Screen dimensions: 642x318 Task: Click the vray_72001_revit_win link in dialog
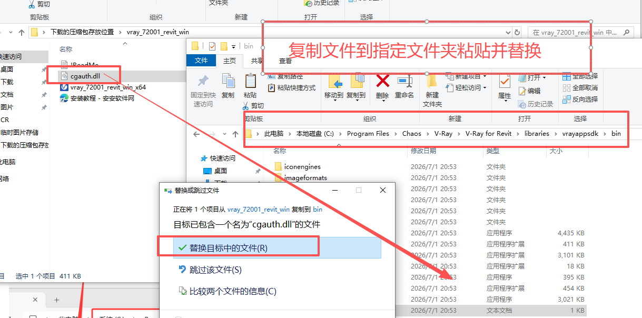click(259, 209)
